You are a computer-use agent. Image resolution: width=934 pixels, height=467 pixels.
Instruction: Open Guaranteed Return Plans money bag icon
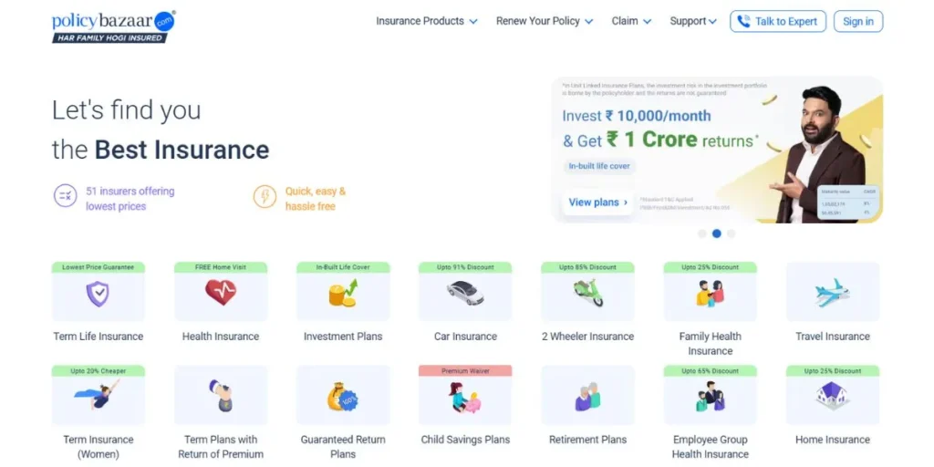[343, 397]
